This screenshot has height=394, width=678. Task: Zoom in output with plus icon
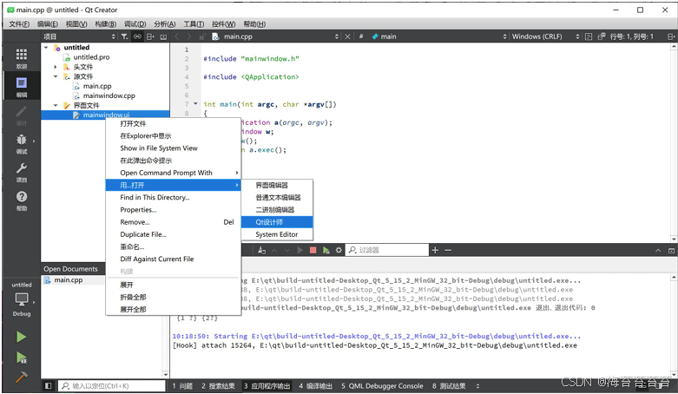(x=435, y=250)
